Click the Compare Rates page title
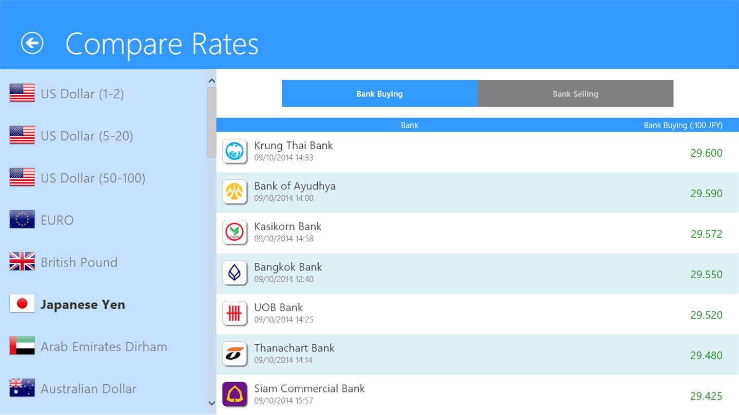 coord(162,44)
